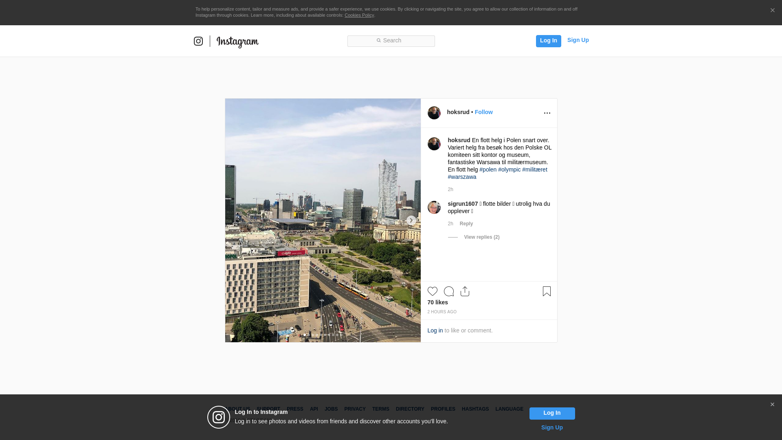Open the TERMS footer link
Image resolution: width=782 pixels, height=440 pixels.
click(381, 409)
